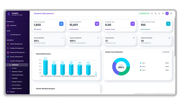Open the Subject Selection sub-item
Viewport: 181px width, 105px height.
click(x=17, y=88)
